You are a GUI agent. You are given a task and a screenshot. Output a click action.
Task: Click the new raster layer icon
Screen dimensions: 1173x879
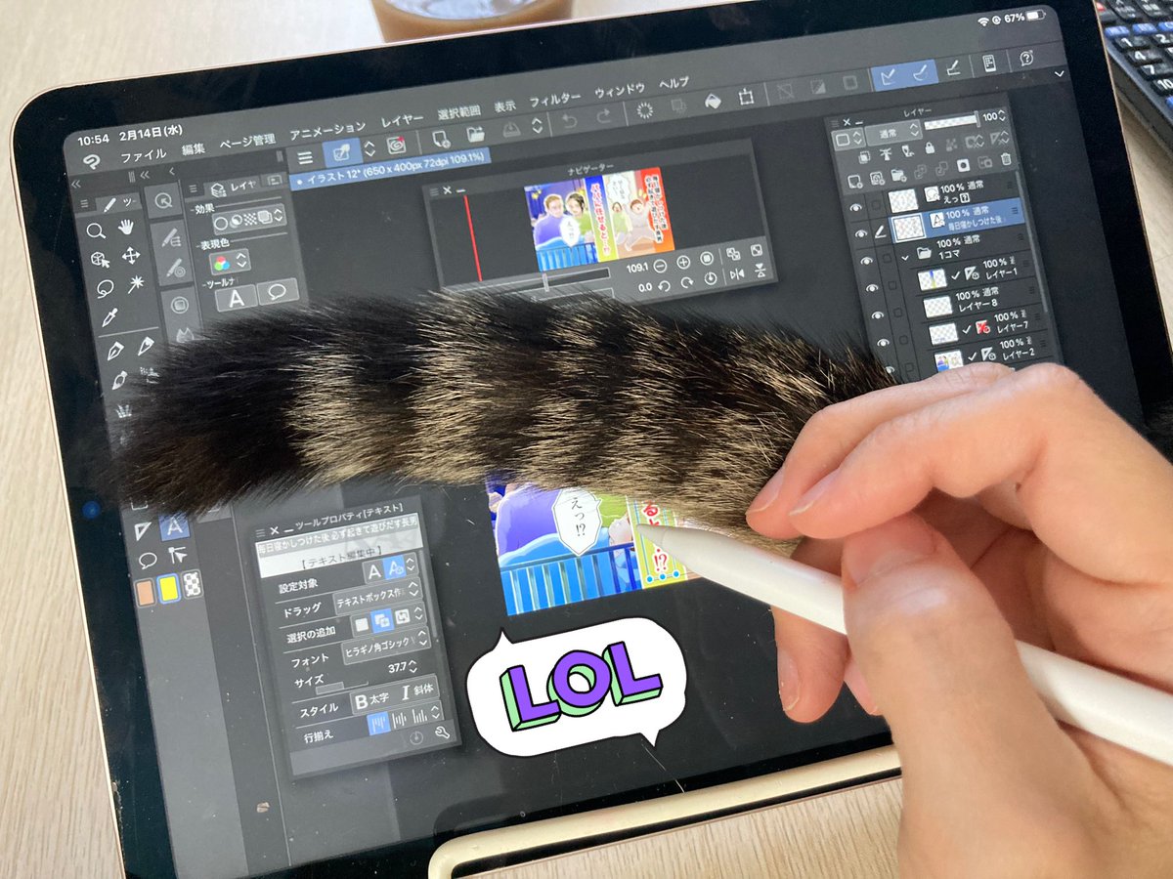pos(855,182)
